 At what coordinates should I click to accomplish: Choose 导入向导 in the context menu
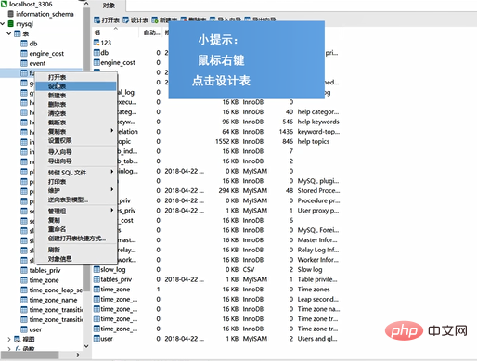(x=76, y=152)
